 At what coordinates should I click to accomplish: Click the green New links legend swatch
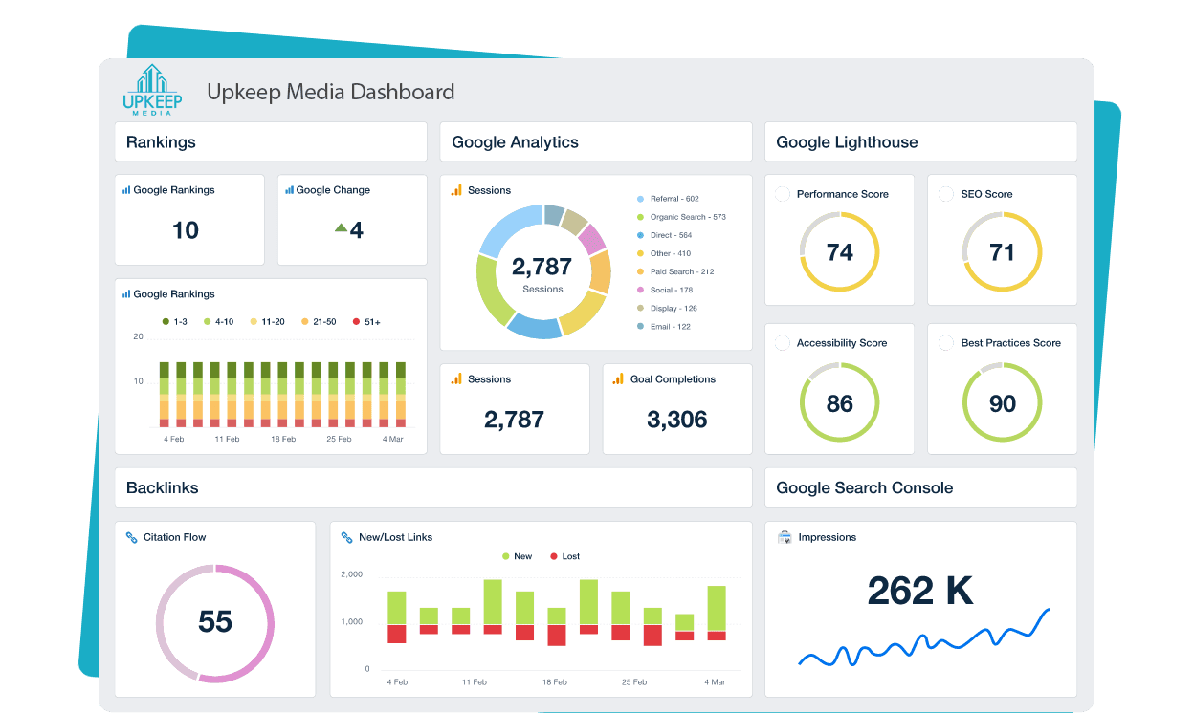pos(506,556)
